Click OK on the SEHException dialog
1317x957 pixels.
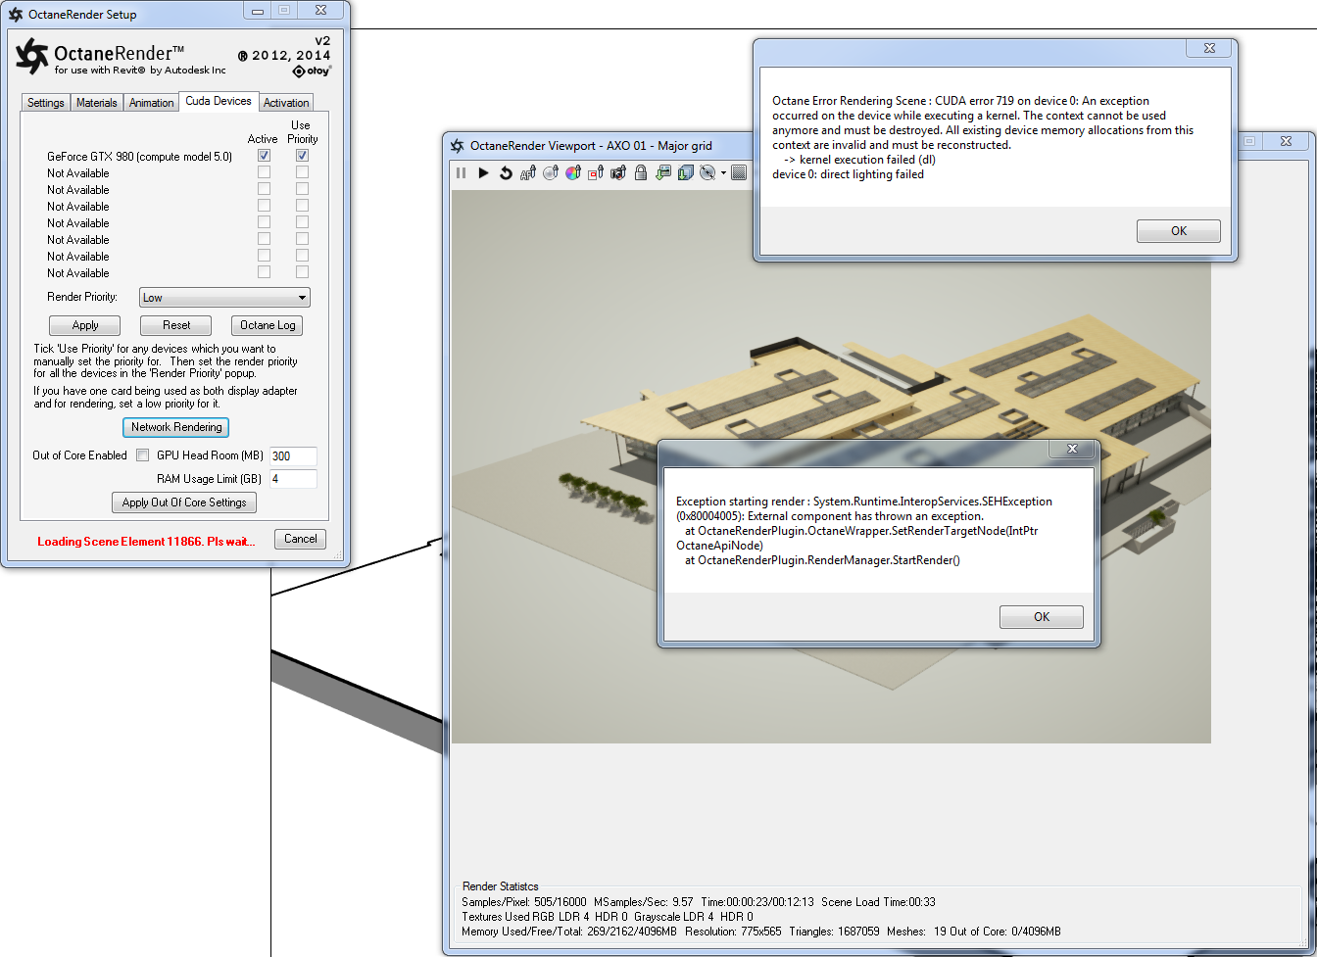tap(1042, 617)
